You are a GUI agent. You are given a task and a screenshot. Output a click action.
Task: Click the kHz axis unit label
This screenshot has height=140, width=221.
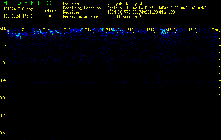pyautogui.click(x=3, y=28)
